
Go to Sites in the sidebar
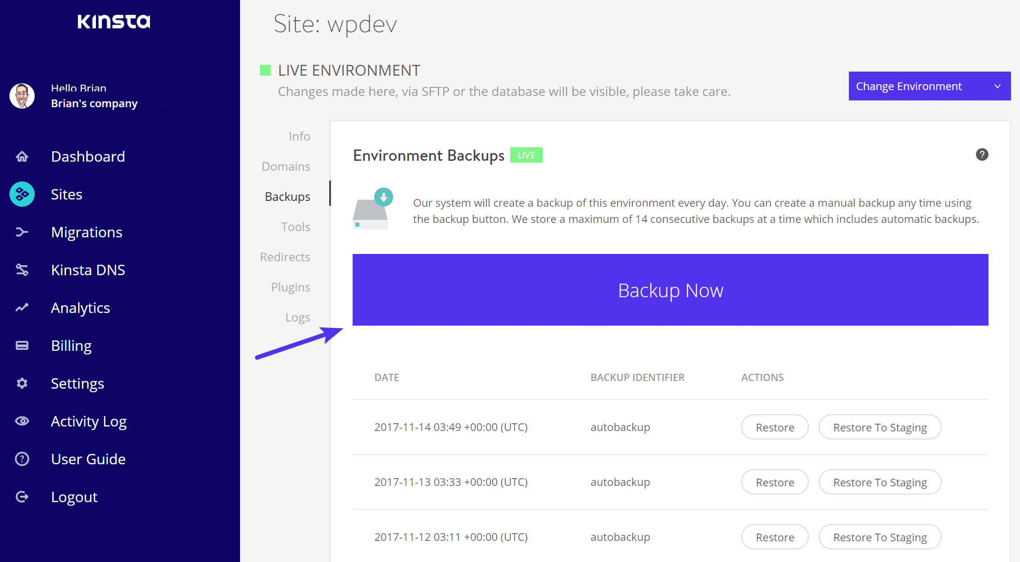point(67,195)
